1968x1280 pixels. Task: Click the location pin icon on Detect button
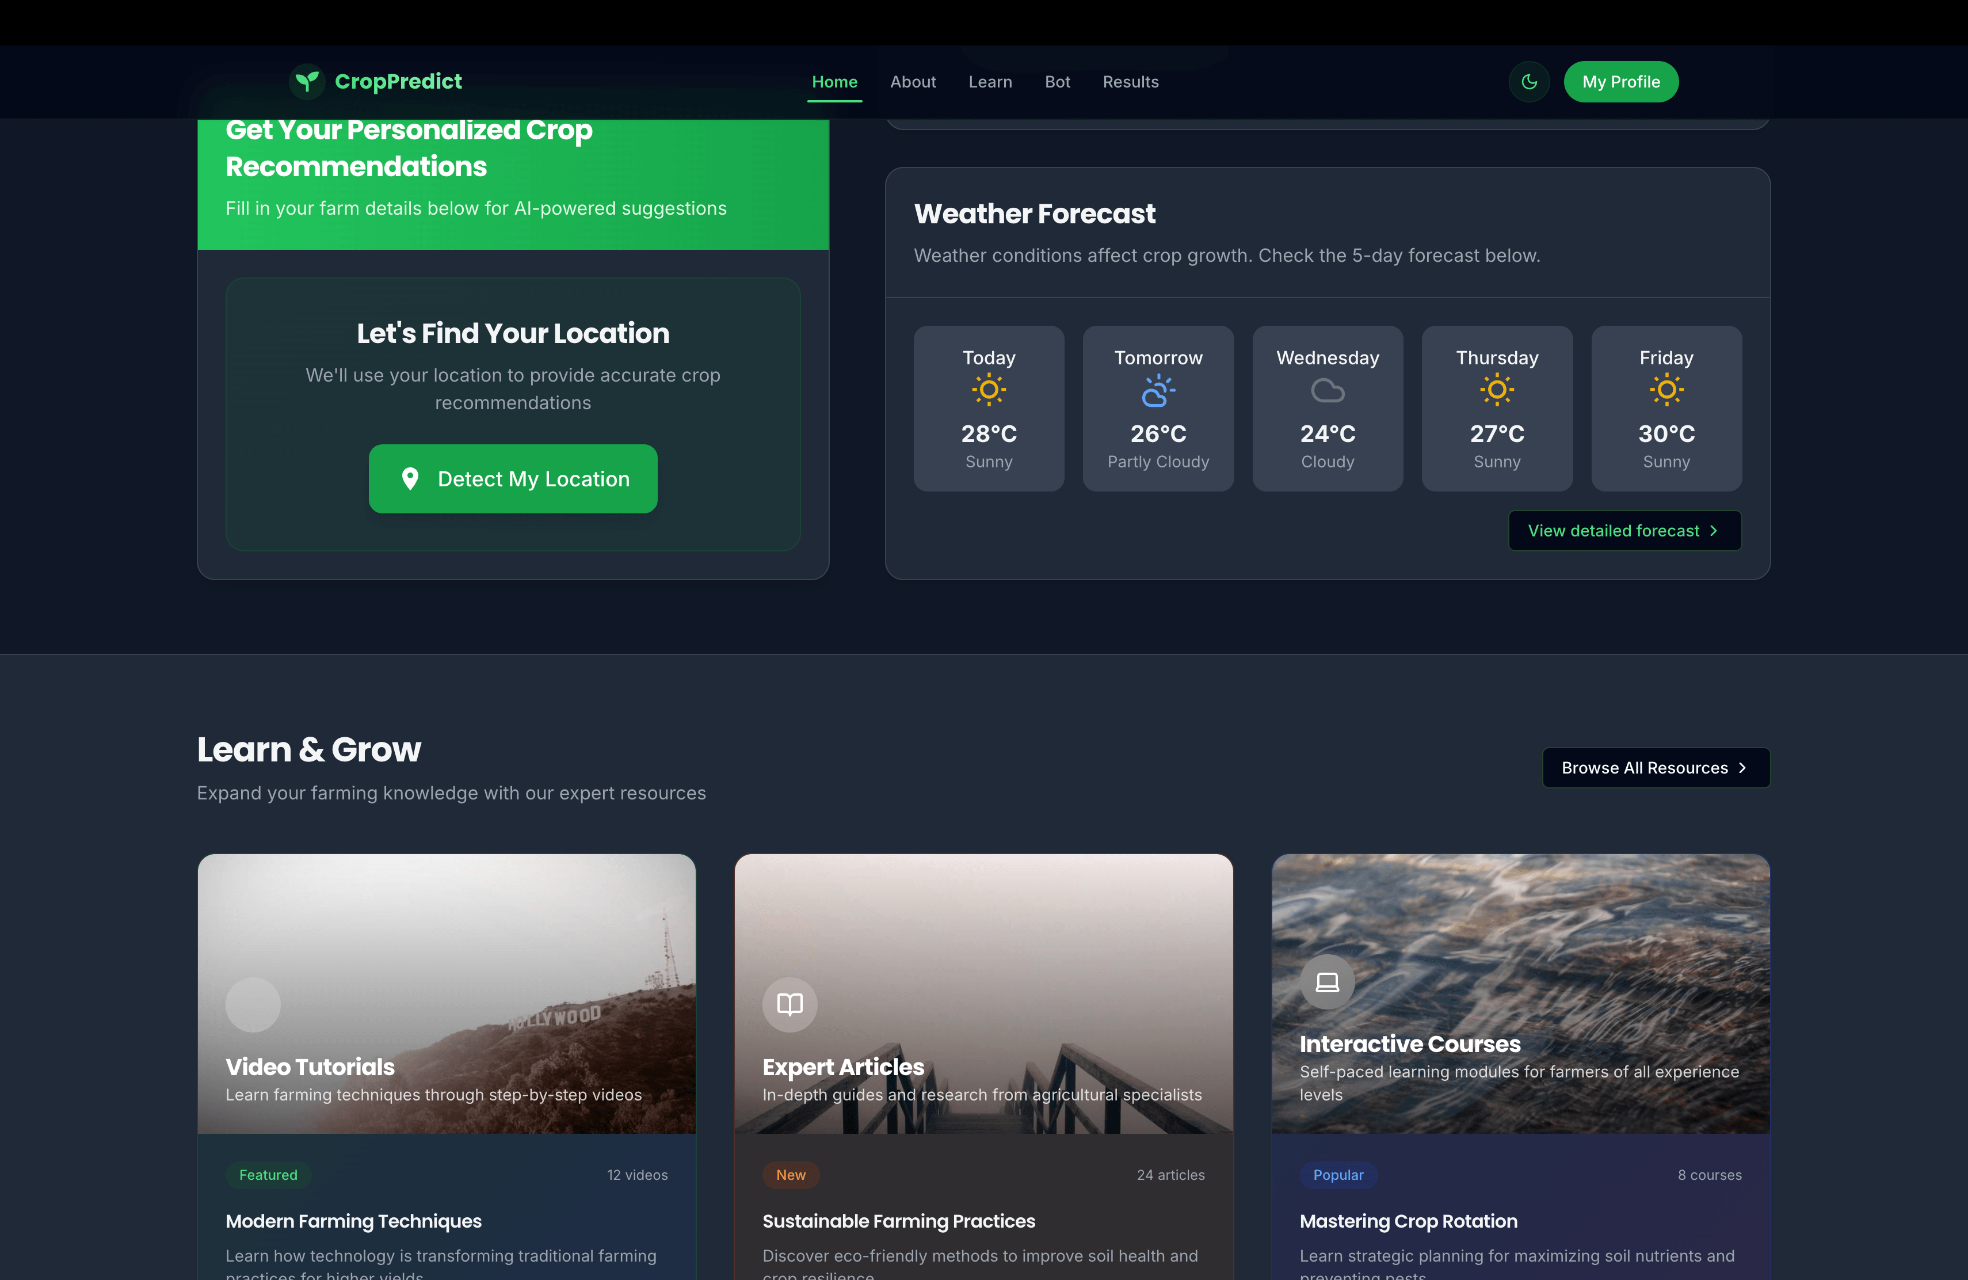409,479
